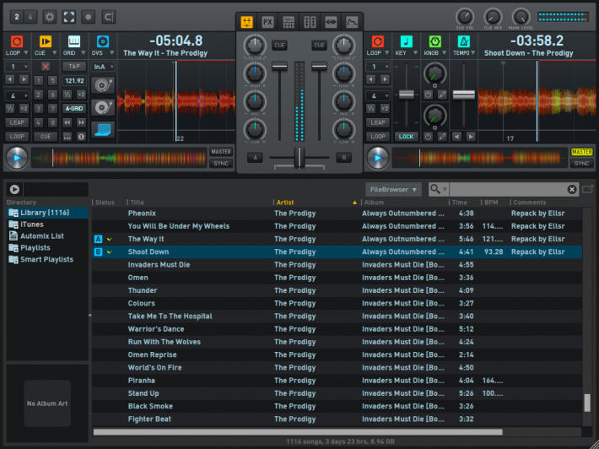Viewport: 599px width, 449px height.
Task: Delete cue with the red X button
Action: (46, 67)
